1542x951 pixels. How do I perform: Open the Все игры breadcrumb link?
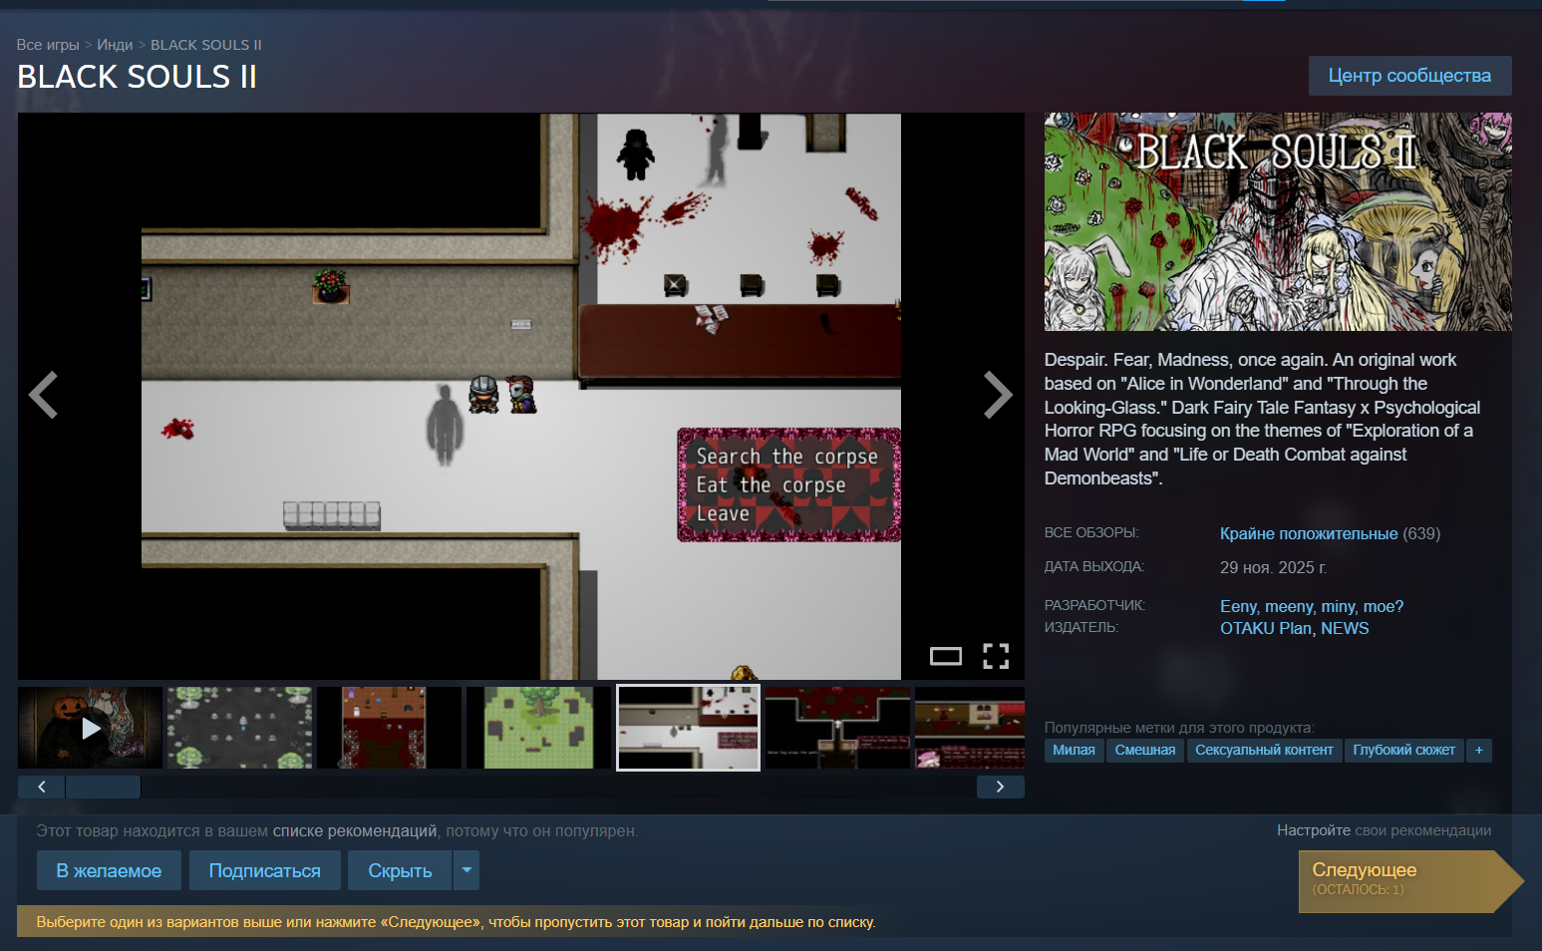48,45
